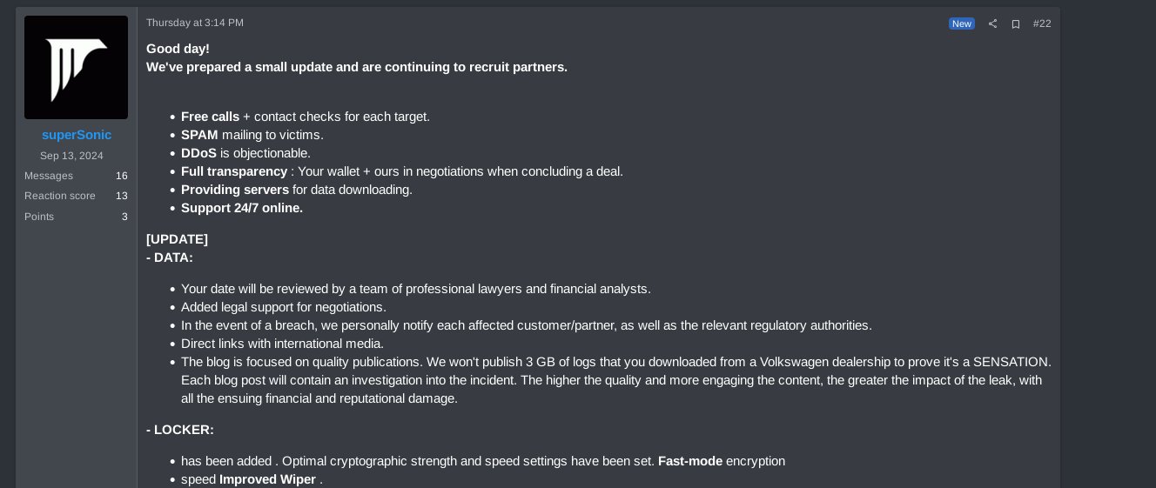Click the Reaction score value 13
This screenshot has width=1156, height=488.
click(x=122, y=196)
